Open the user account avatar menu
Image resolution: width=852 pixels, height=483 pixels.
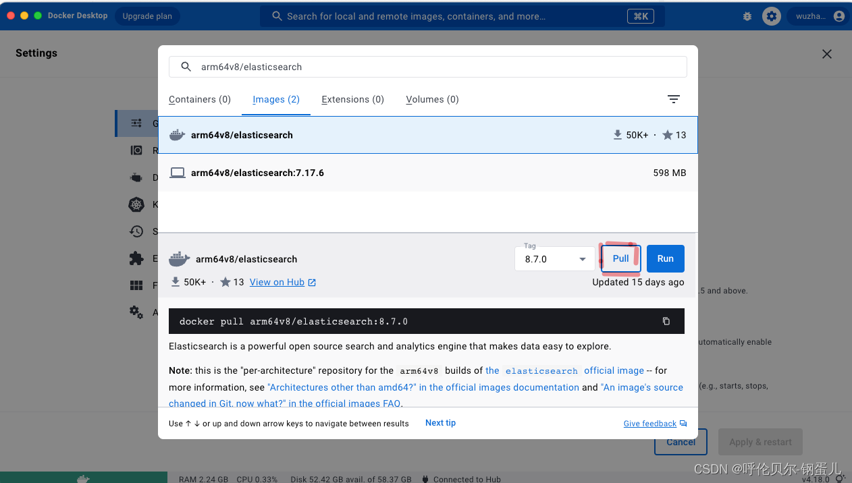coord(839,16)
